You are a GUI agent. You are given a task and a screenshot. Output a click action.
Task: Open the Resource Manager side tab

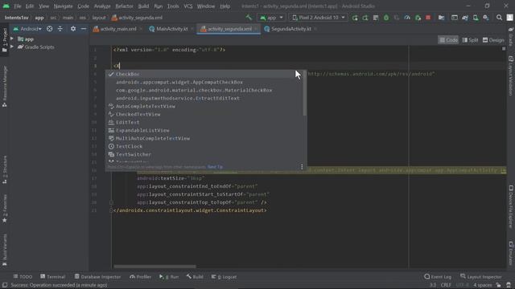click(5, 87)
